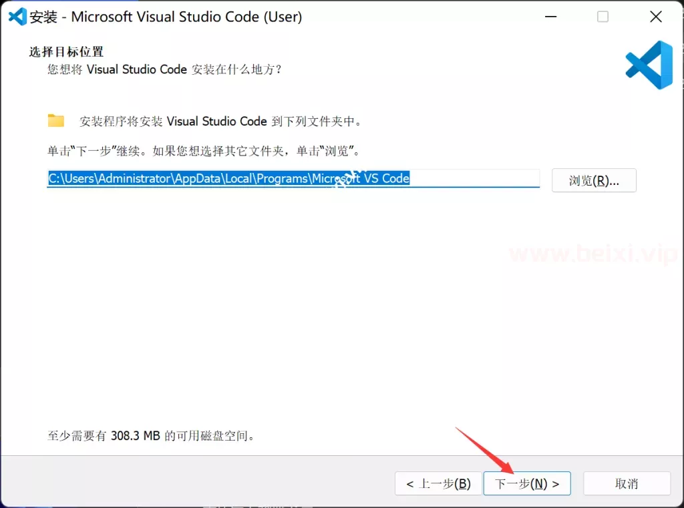Viewport: 684px width, 508px height.
Task: Open the 浏览(R)... browse dialog
Action: (594, 180)
